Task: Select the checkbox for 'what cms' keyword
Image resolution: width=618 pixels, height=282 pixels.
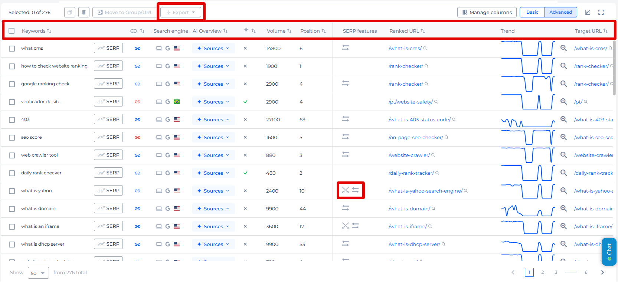Action: point(12,49)
